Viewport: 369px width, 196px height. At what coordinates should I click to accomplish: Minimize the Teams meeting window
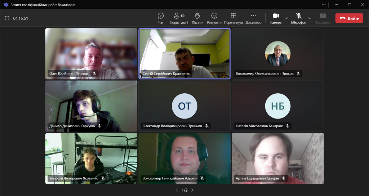(x=337, y=4)
